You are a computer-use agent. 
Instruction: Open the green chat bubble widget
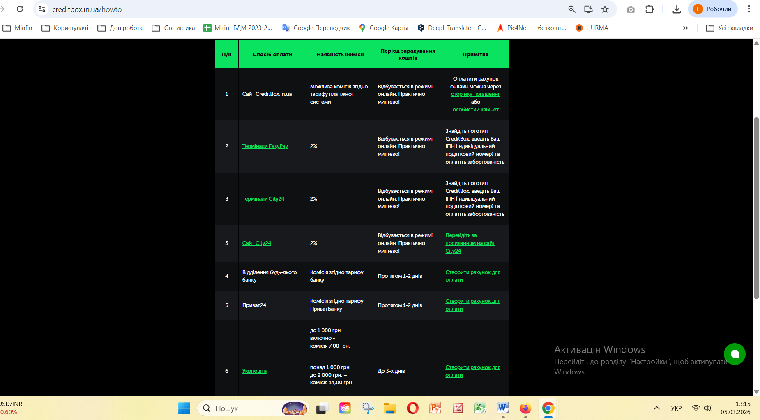pos(735,354)
